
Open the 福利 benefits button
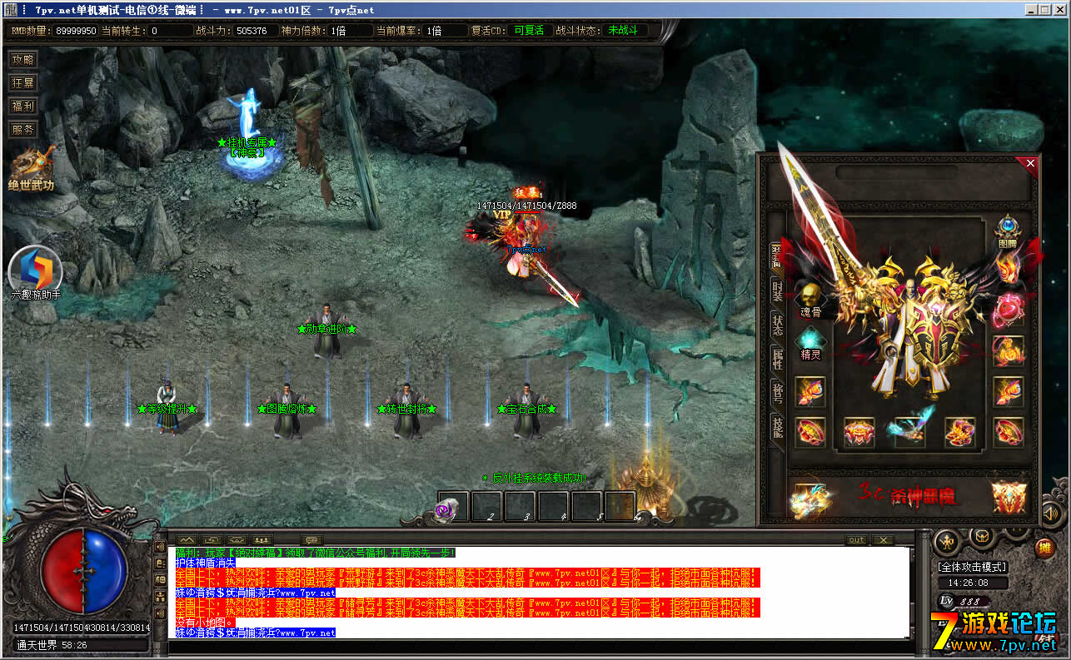tap(23, 107)
